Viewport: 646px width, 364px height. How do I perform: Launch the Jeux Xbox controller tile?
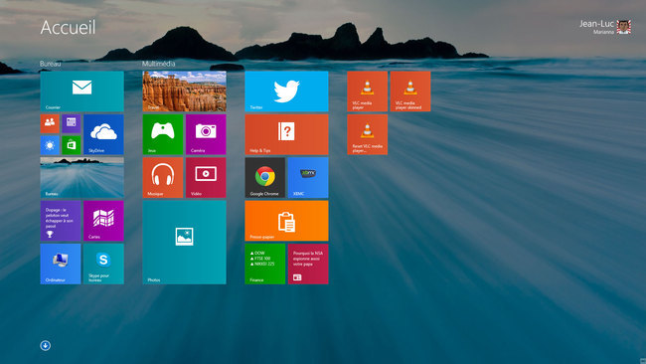(x=163, y=134)
